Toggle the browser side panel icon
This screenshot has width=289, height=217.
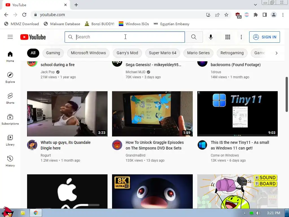[265, 15]
